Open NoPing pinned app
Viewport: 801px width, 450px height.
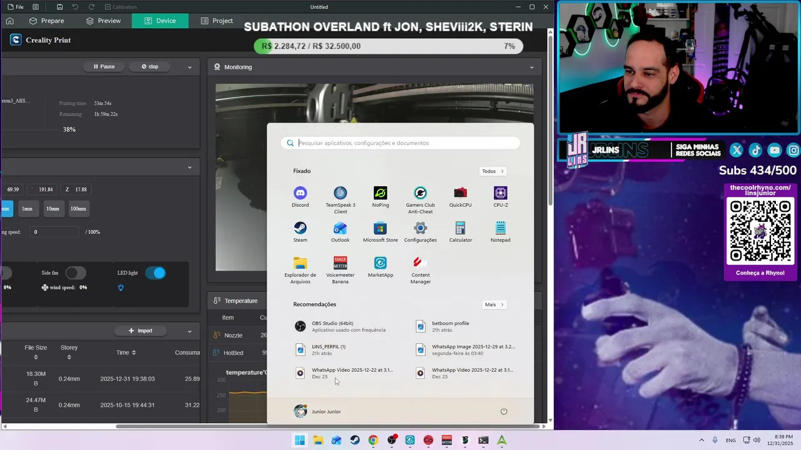(x=380, y=197)
